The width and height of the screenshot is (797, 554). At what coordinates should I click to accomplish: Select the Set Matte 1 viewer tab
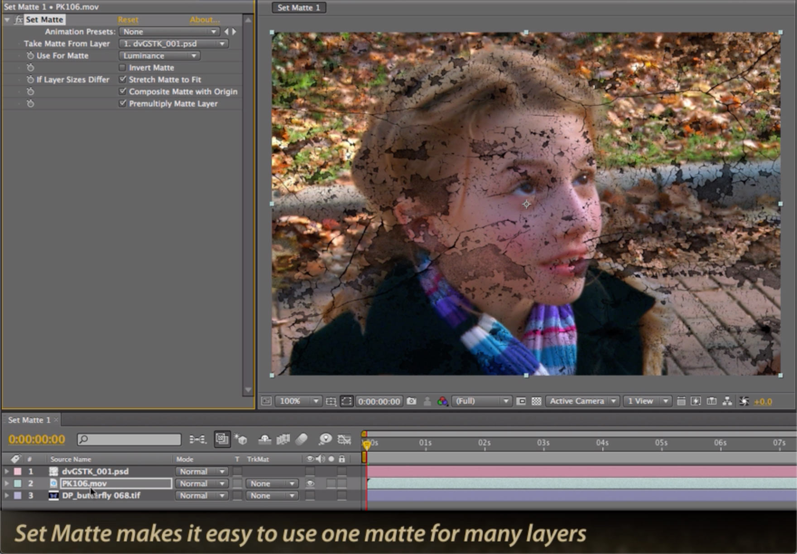tap(299, 8)
